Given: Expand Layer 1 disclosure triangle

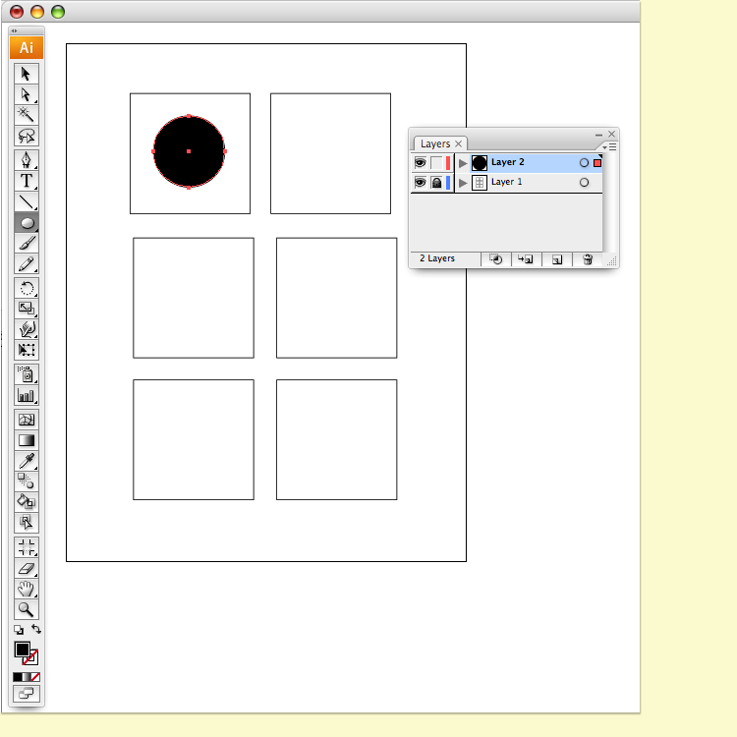Looking at the screenshot, I should click(463, 183).
